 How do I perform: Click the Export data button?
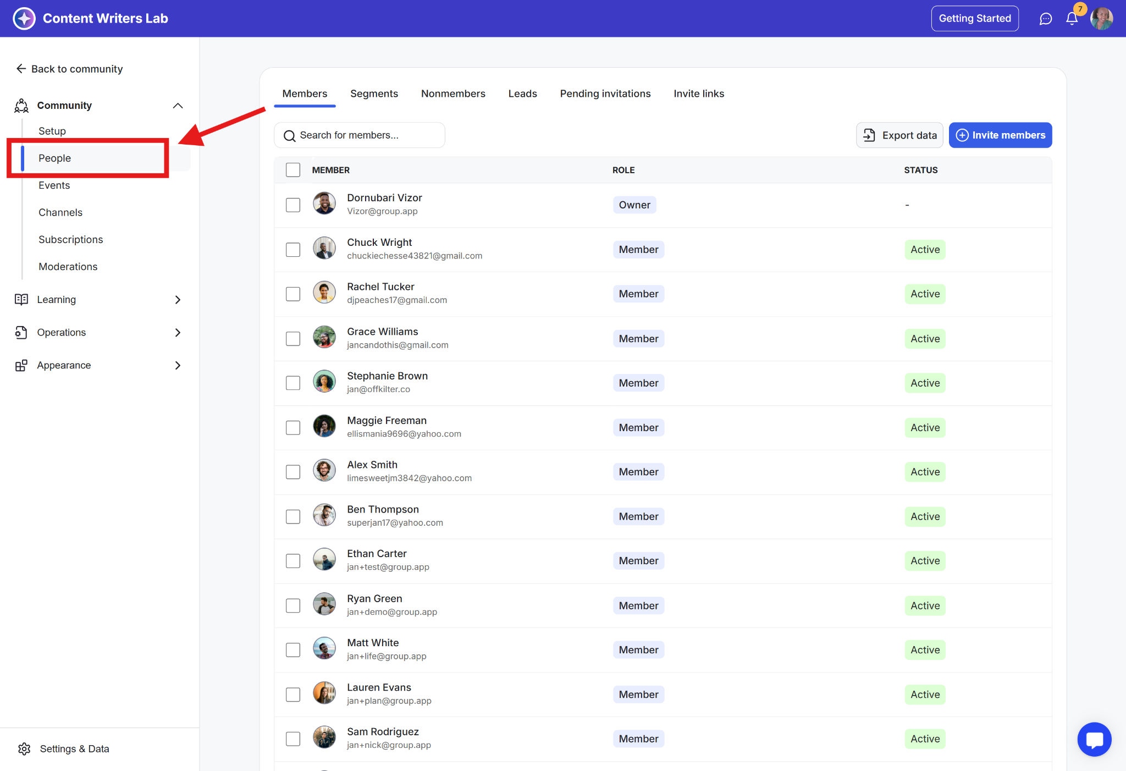click(899, 135)
